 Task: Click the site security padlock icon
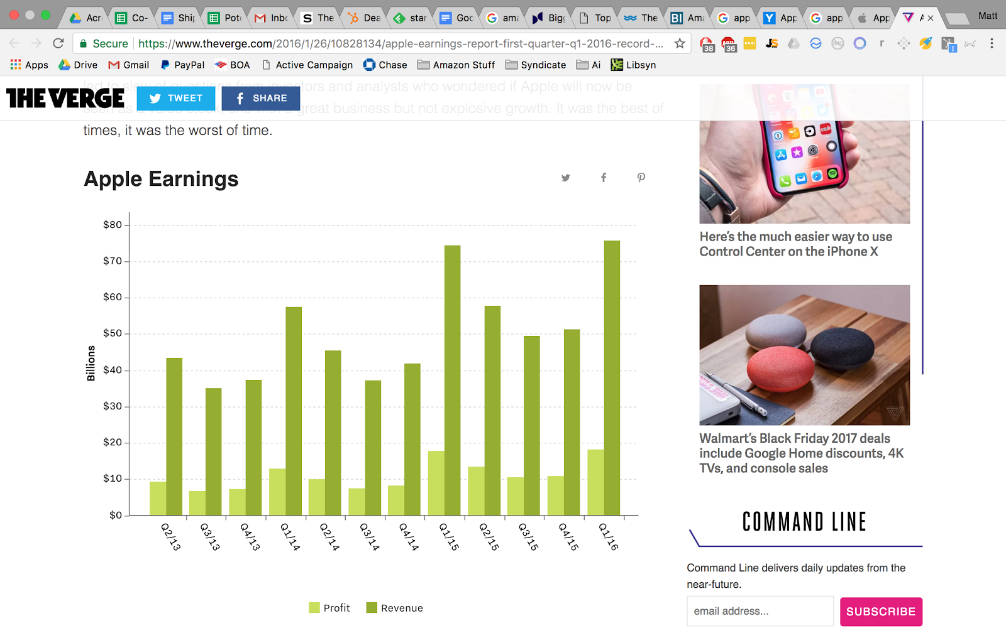point(83,43)
